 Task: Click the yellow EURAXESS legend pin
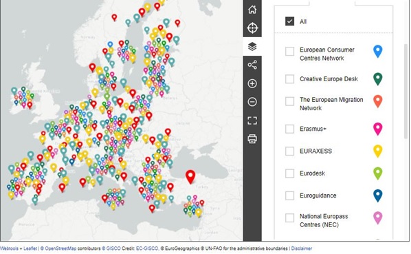(x=378, y=151)
